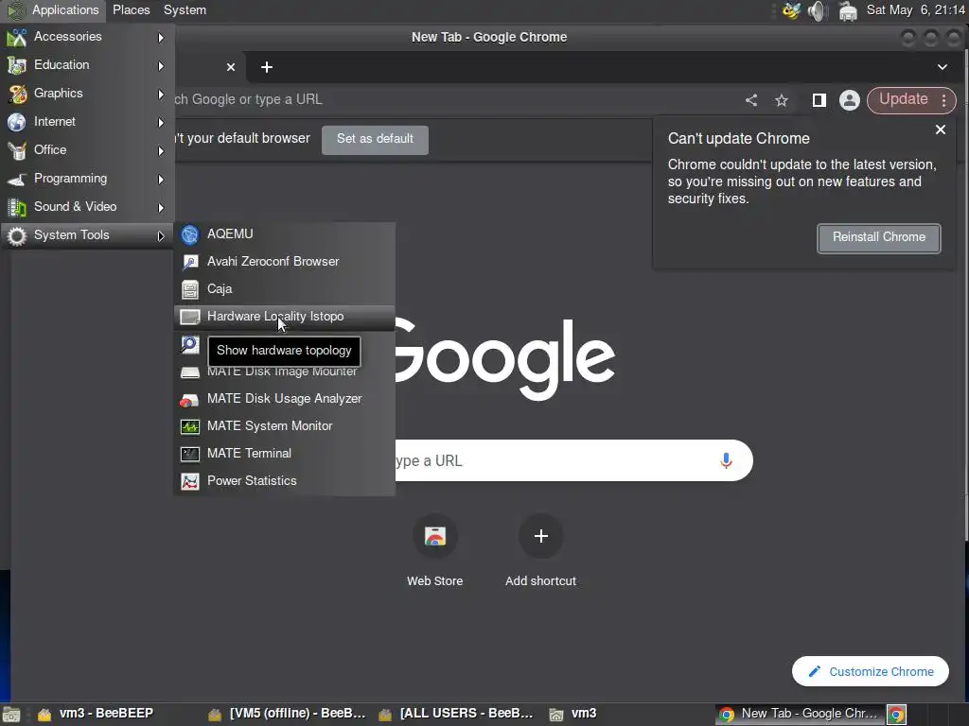Open the System menu
The width and height of the screenshot is (969, 726).
coord(185,9)
